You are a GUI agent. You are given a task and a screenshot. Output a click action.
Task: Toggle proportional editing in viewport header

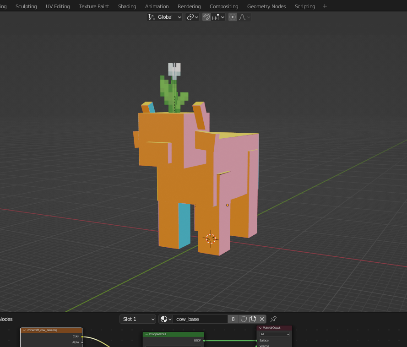[233, 17]
